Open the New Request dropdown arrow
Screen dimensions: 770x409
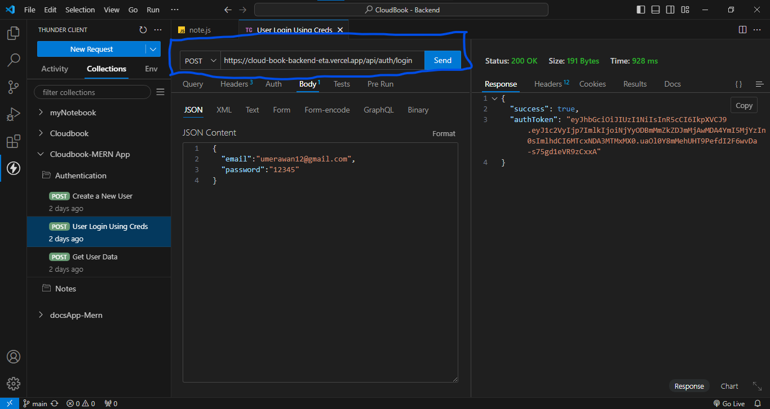click(x=153, y=50)
